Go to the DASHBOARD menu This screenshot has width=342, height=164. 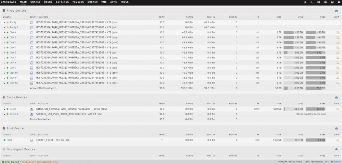[9, 2]
